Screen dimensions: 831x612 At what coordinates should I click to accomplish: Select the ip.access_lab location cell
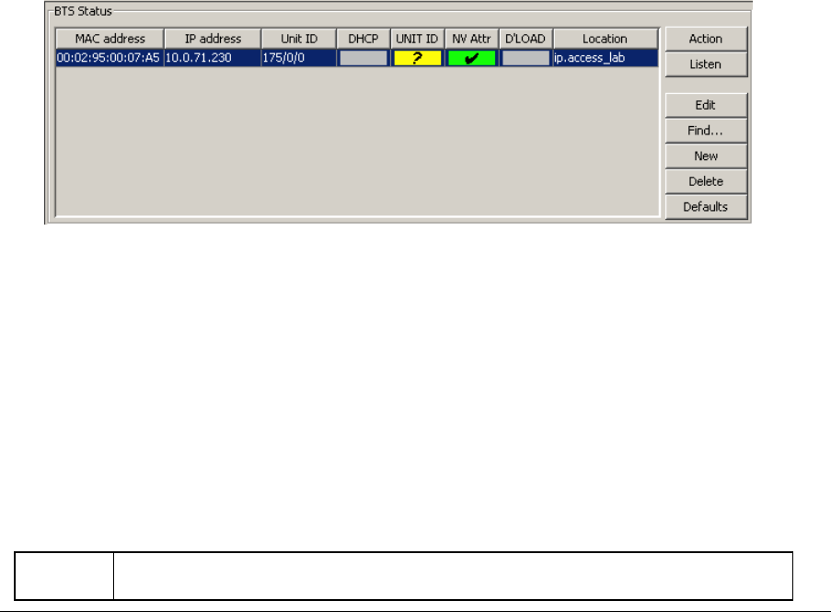point(606,58)
